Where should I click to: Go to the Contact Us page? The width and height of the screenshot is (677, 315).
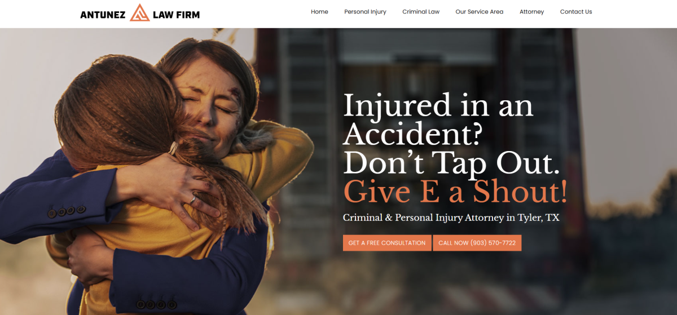click(x=576, y=12)
